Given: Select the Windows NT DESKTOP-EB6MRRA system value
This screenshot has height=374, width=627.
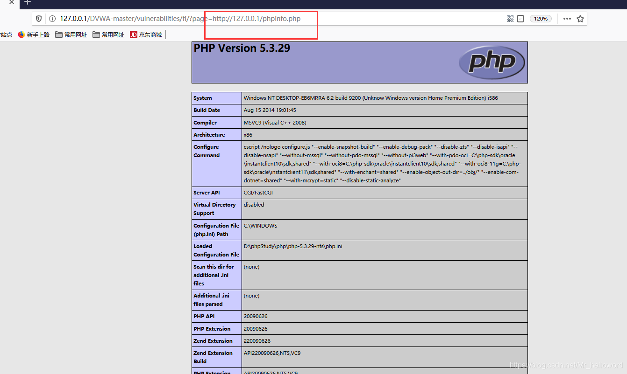Looking at the screenshot, I should click(x=371, y=98).
